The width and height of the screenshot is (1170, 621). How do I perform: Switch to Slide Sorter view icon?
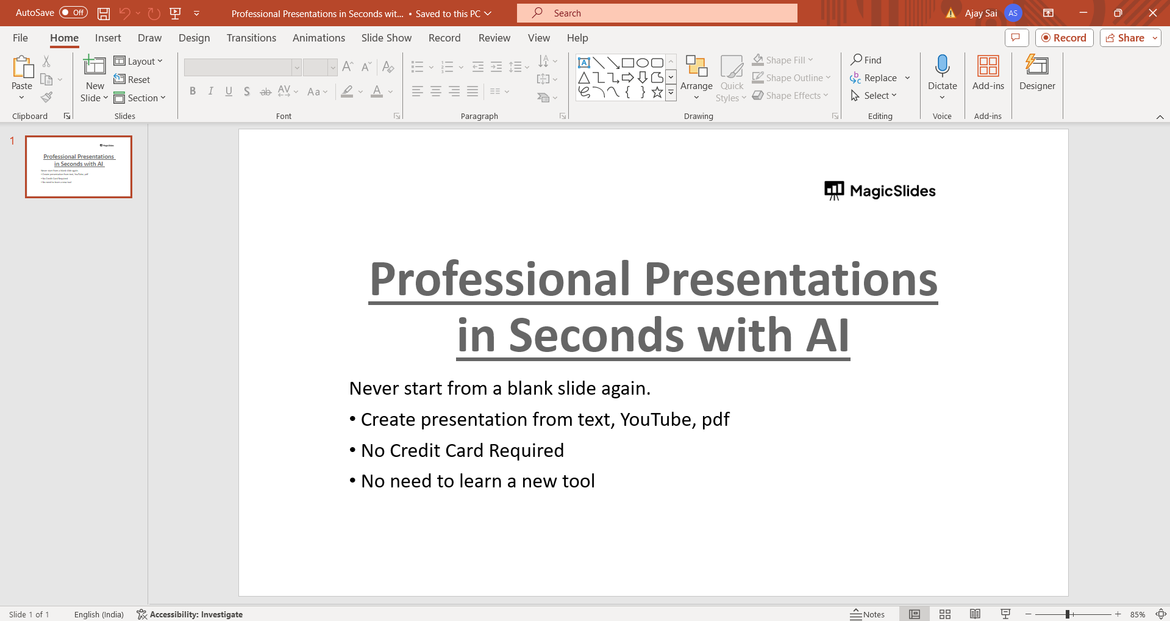[945, 614]
